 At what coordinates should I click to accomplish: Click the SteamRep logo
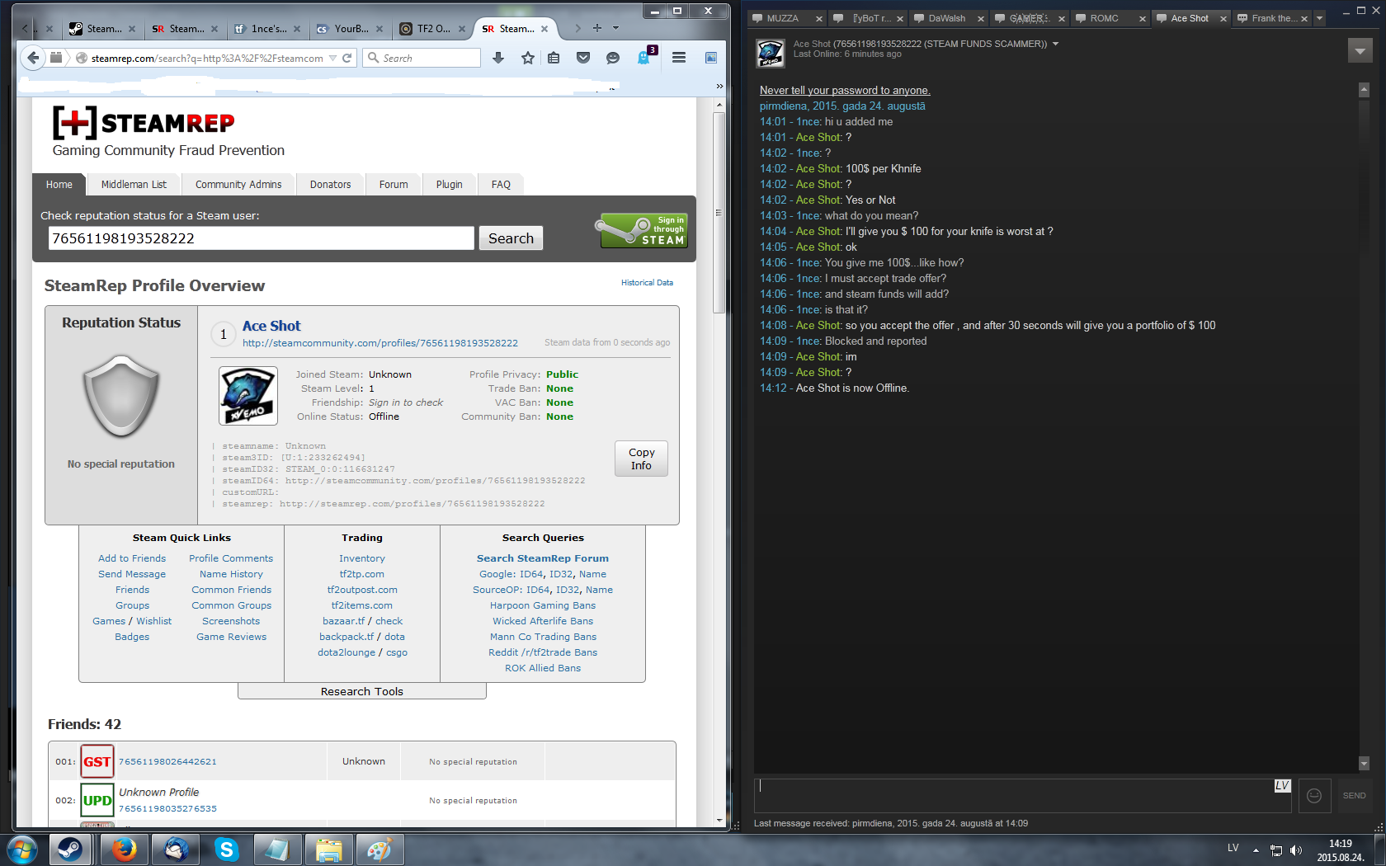click(x=144, y=123)
